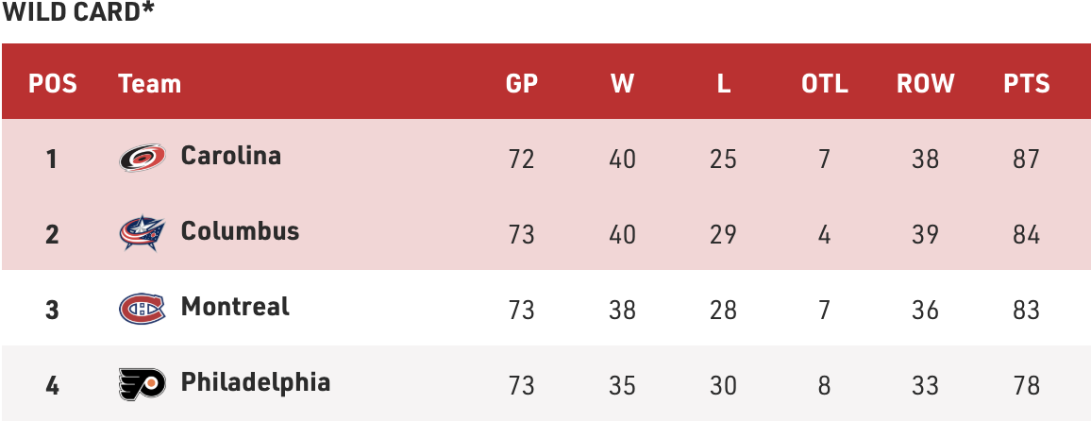The height and width of the screenshot is (421, 1091).
Task: Click the Philadelphia Flyers logo
Action: [142, 383]
